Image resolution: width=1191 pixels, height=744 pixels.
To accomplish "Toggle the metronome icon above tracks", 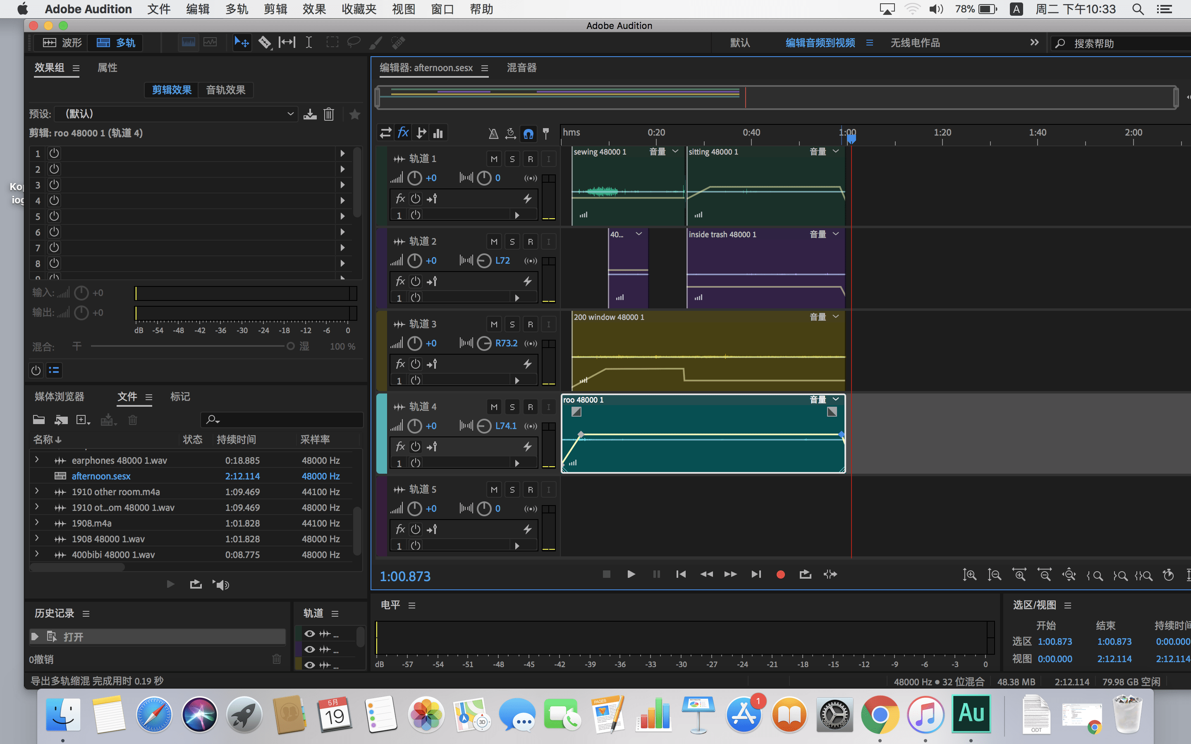I will 493,134.
